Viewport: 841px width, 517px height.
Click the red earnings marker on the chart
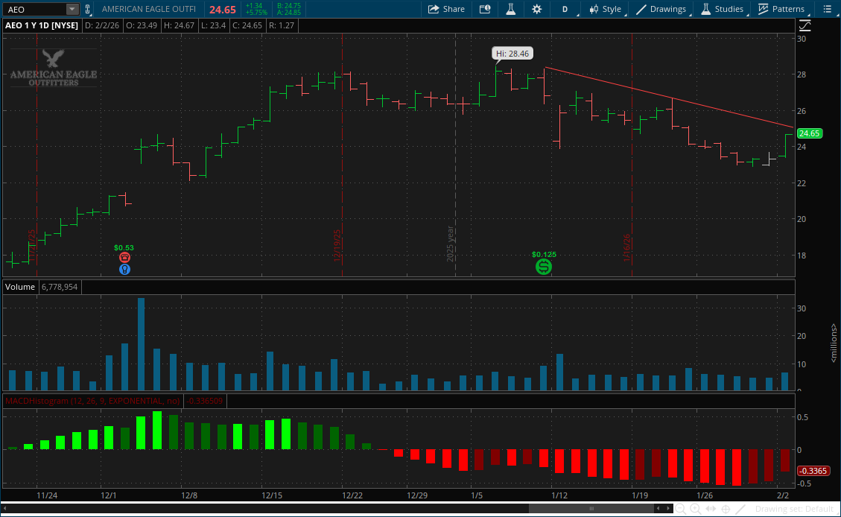pos(124,256)
